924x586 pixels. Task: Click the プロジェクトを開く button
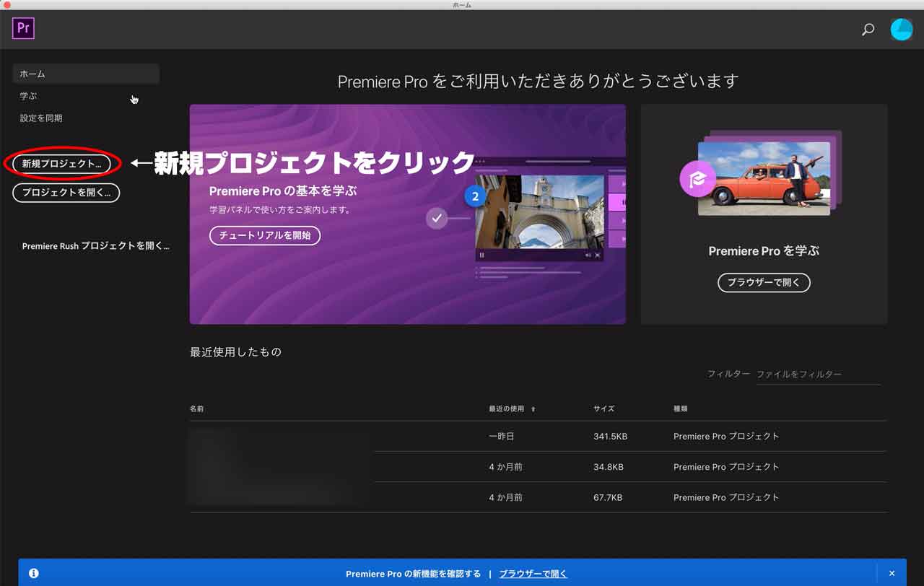tap(66, 193)
